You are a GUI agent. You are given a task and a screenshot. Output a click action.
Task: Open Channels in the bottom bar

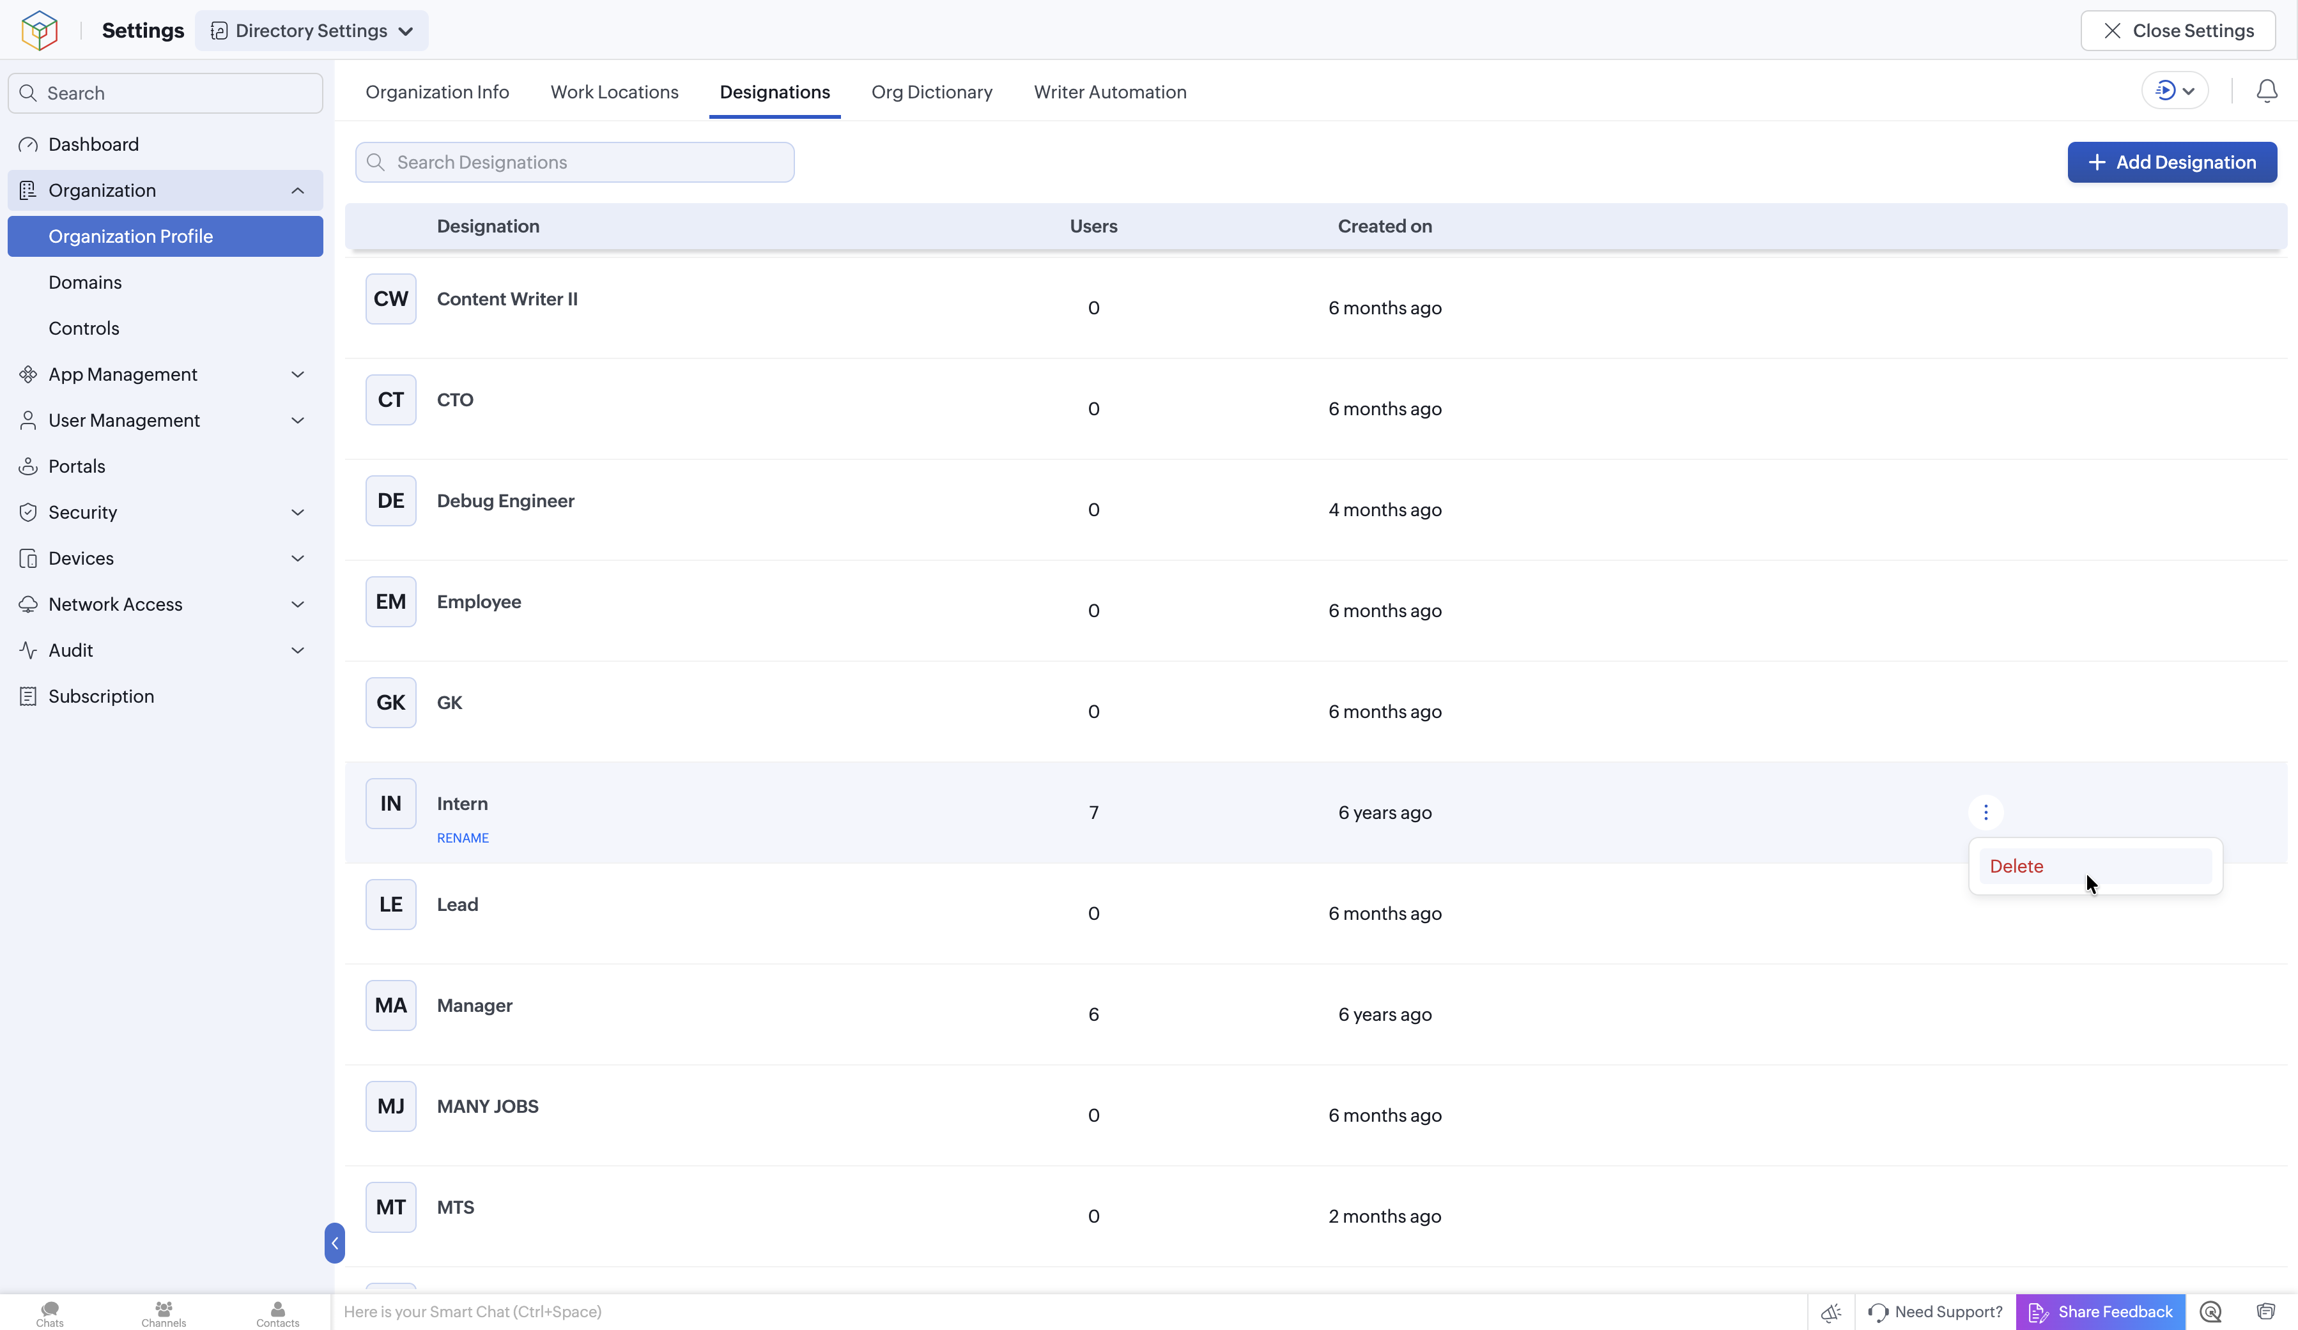click(x=164, y=1313)
